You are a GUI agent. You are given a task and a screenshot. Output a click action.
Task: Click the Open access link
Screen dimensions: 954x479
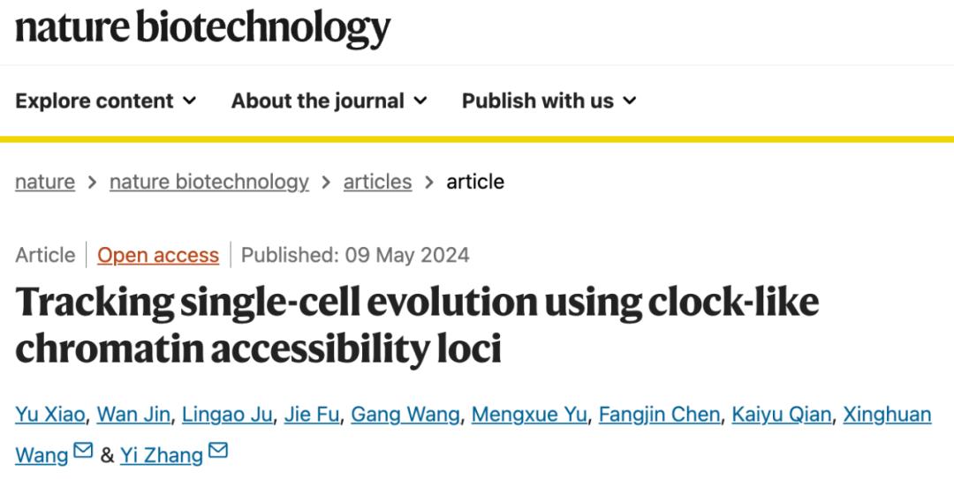click(x=158, y=256)
